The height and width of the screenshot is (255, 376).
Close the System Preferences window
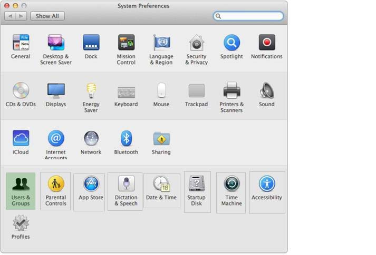click(7, 5)
